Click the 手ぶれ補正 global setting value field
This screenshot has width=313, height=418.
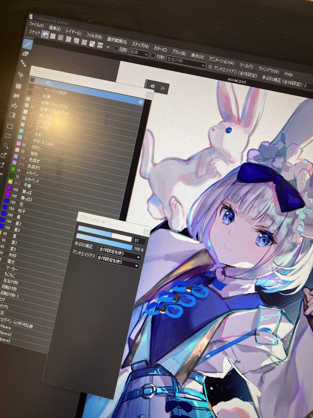point(308,85)
